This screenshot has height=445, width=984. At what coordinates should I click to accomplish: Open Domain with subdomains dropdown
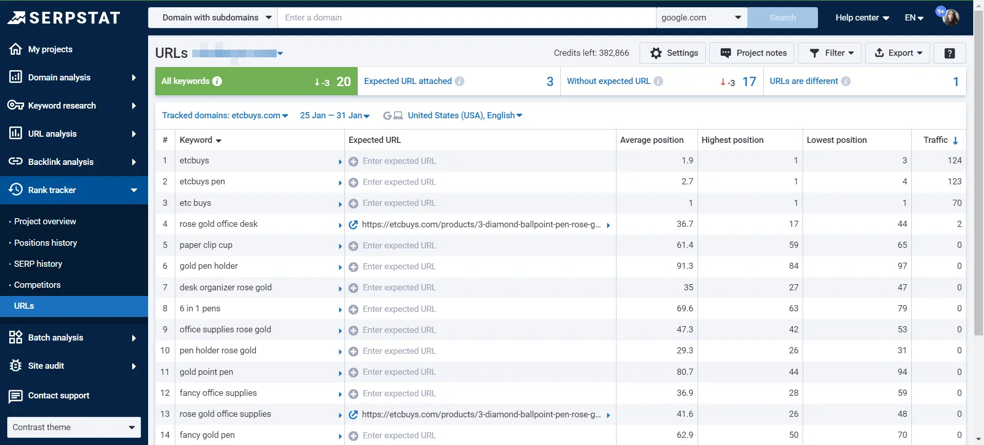(x=213, y=17)
